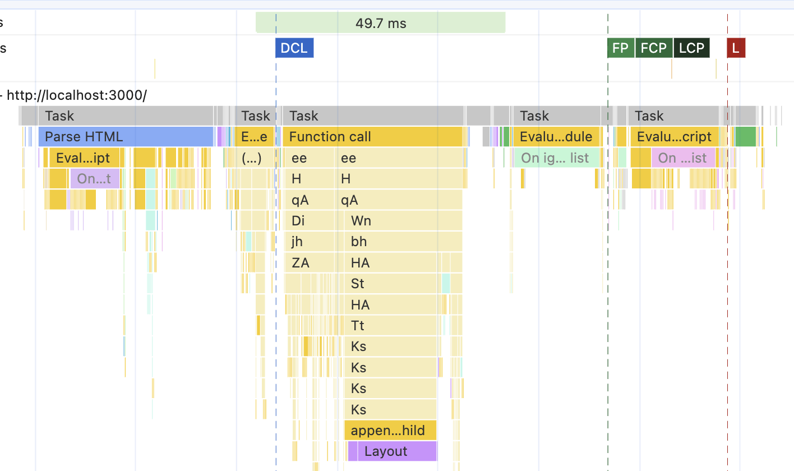Select the pink 'On ...ist' entry
Viewport: 794px width, 471px height.
[682, 158]
